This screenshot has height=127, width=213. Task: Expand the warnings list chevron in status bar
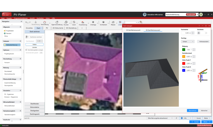(172, 118)
